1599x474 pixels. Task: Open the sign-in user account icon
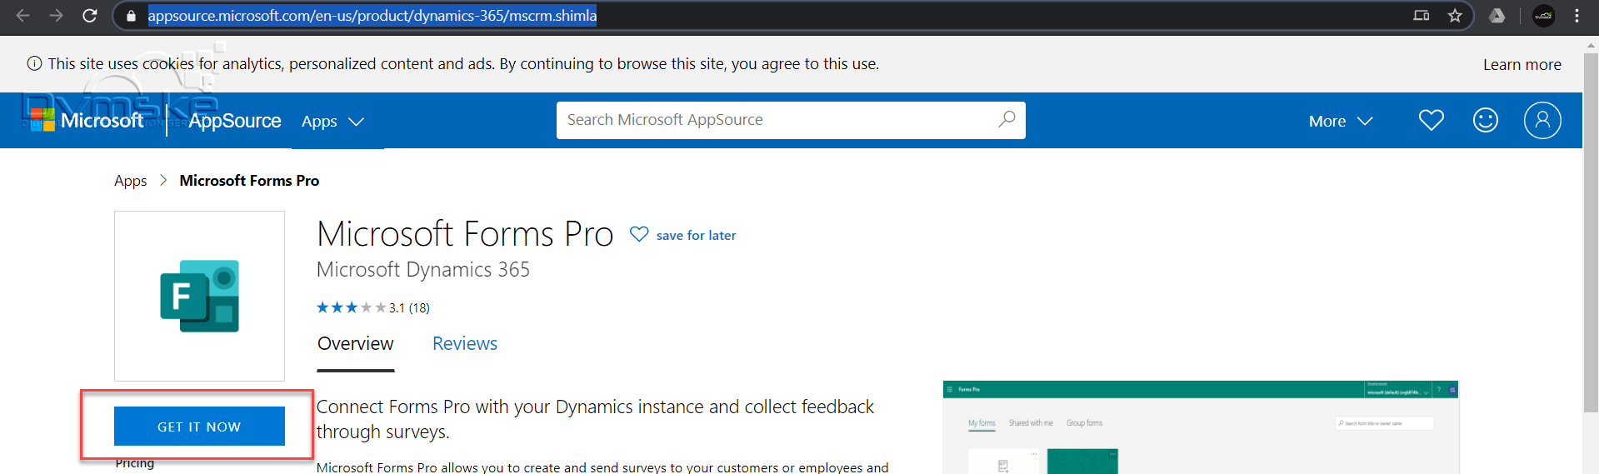pyautogui.click(x=1542, y=121)
